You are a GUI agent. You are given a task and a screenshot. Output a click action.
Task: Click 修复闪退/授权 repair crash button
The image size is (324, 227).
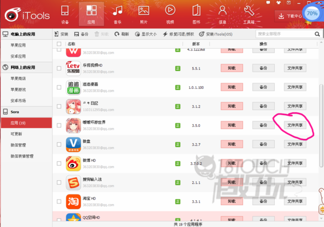click(x=178, y=34)
